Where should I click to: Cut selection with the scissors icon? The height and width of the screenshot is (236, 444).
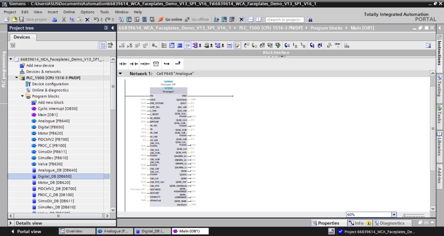[64, 19]
